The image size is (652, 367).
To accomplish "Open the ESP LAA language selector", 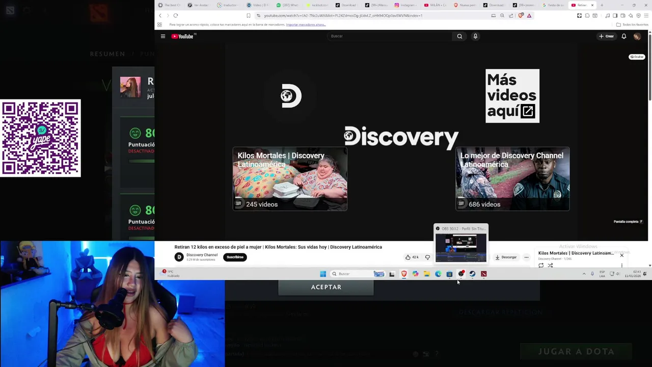I will [x=603, y=274].
